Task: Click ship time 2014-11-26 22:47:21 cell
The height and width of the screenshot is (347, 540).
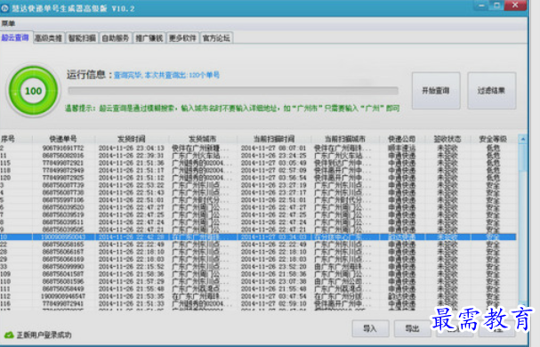Action: coord(132,230)
